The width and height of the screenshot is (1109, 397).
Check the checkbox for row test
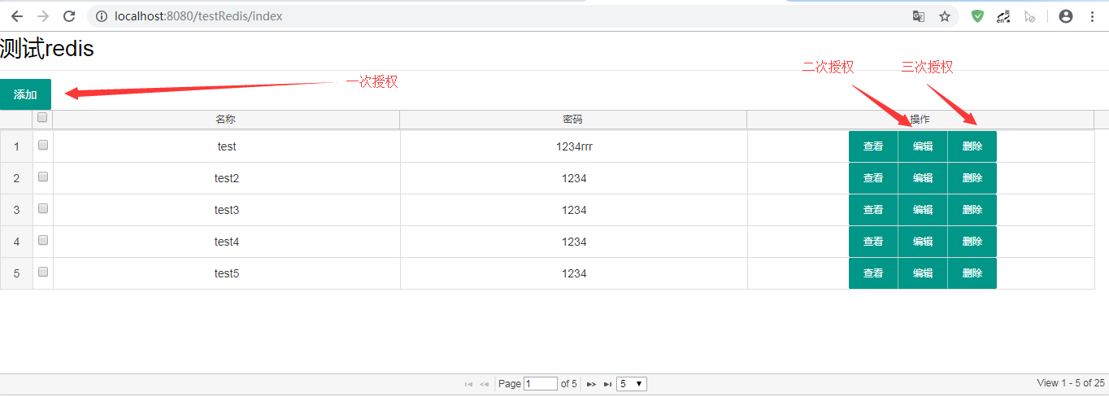click(43, 145)
